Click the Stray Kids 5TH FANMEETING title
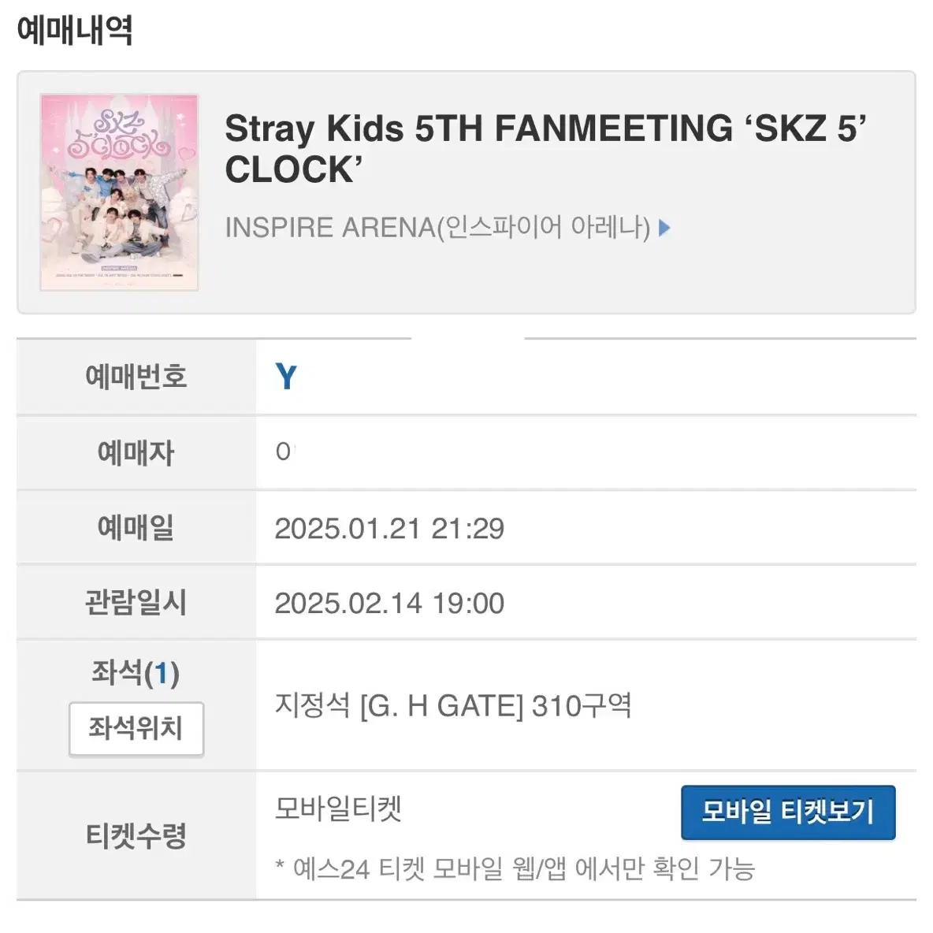This screenshot has height=933, width=933. [x=545, y=148]
